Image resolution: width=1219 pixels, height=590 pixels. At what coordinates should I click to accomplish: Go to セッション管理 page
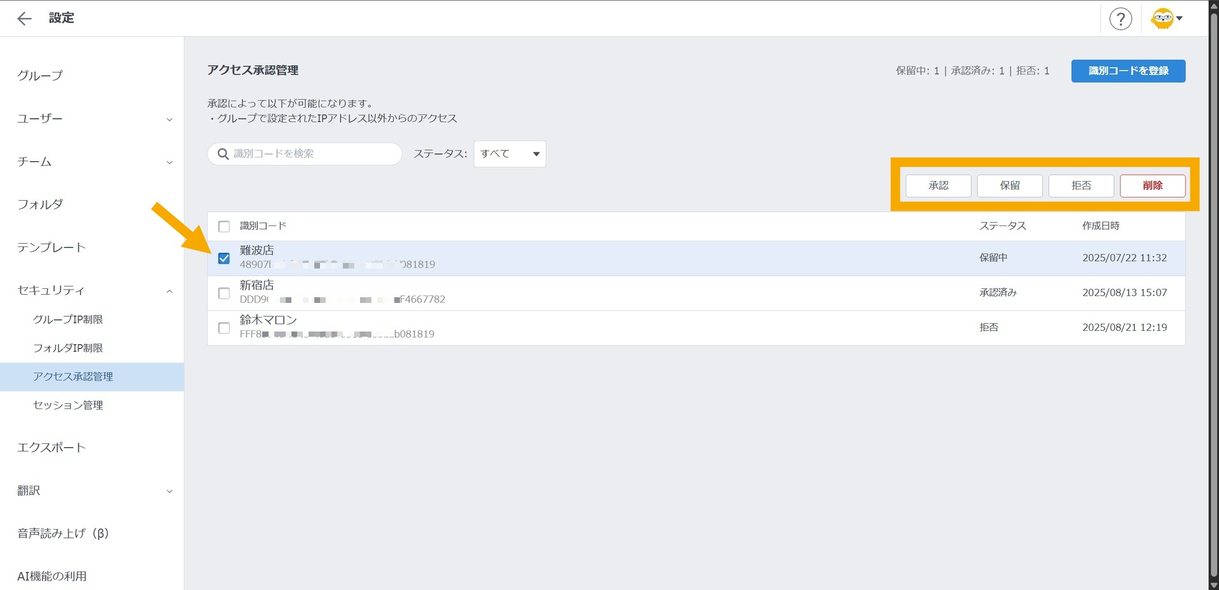(68, 405)
